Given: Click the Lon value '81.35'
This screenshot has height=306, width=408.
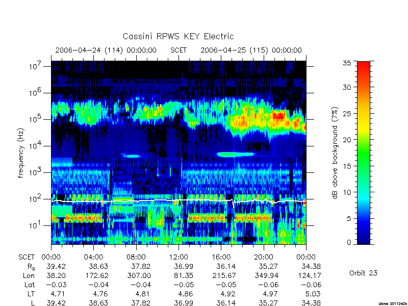Looking at the screenshot, I should pos(184,275).
